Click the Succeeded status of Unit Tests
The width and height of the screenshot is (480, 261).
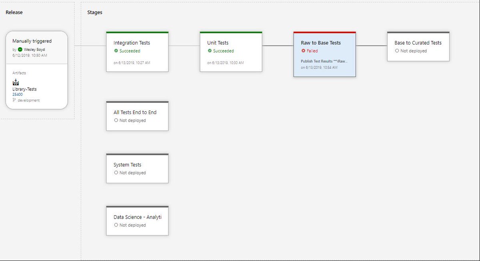point(223,51)
